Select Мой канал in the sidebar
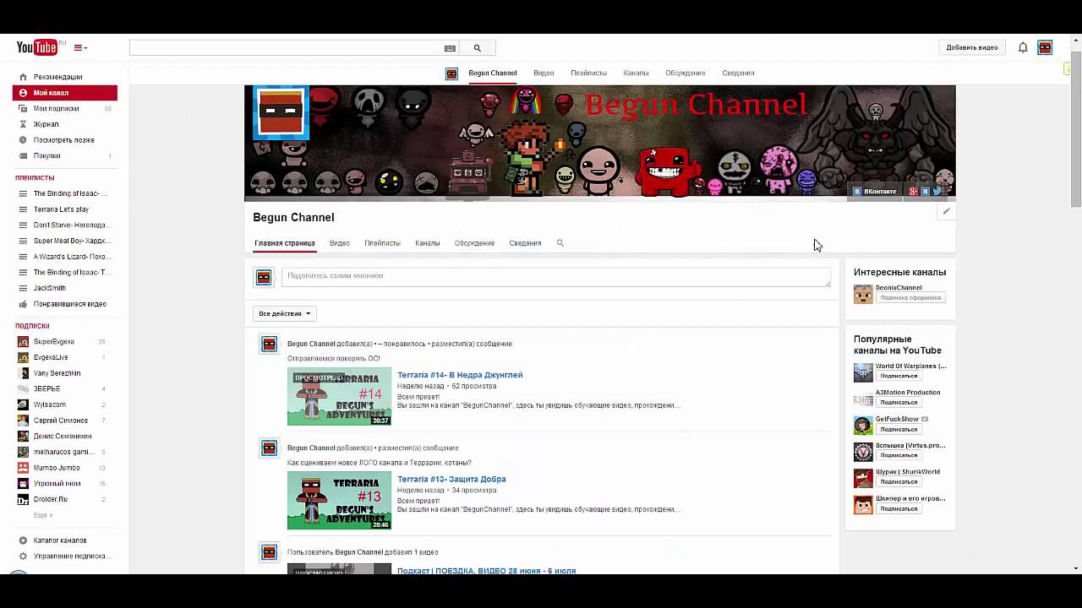Screen dimensions: 1082x608 tap(65, 93)
